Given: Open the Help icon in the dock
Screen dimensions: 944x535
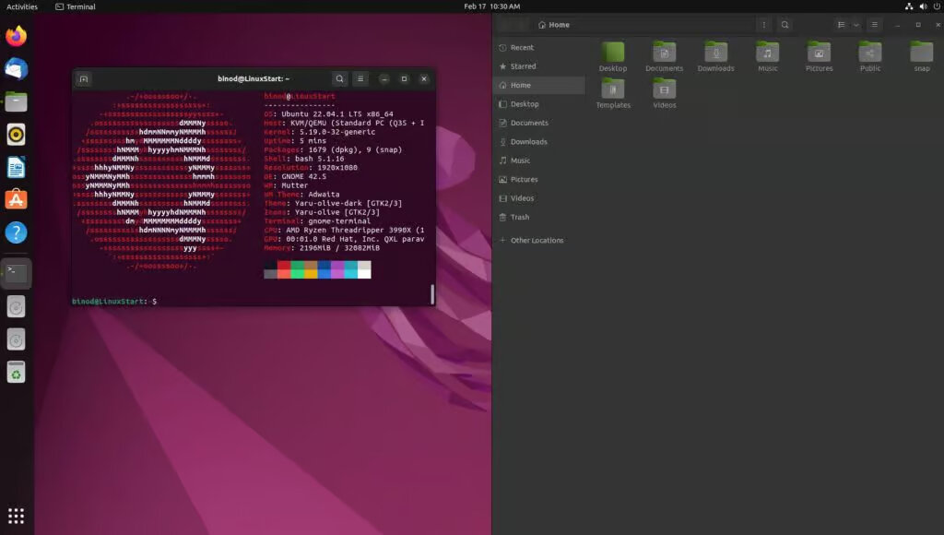Looking at the screenshot, I should (x=17, y=232).
